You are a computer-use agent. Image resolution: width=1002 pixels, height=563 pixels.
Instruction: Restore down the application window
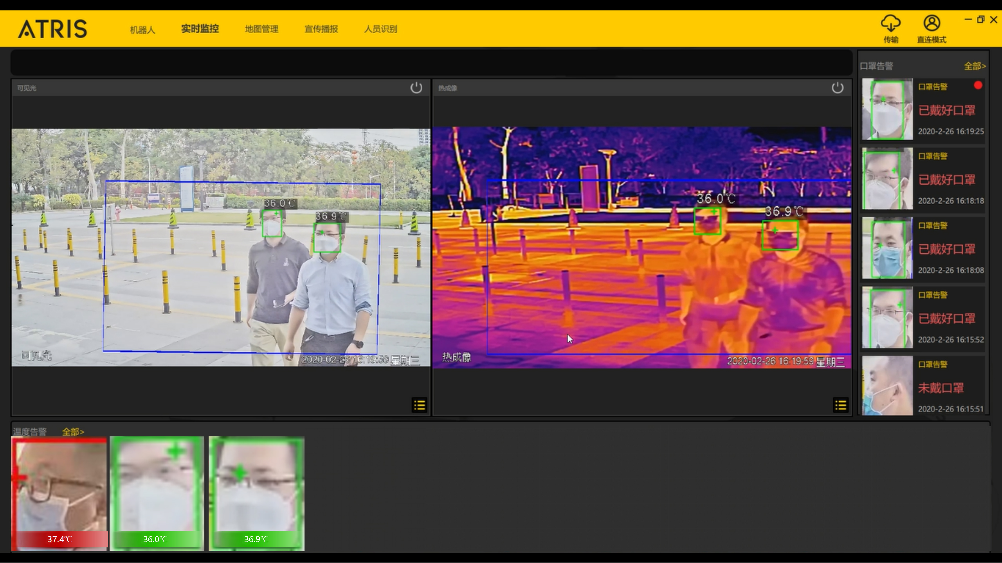click(x=980, y=20)
